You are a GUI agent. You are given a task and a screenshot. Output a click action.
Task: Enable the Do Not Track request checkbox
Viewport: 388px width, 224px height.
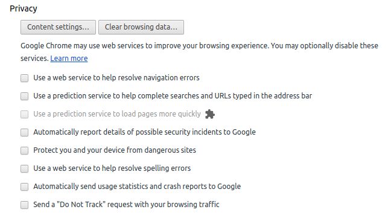click(25, 205)
